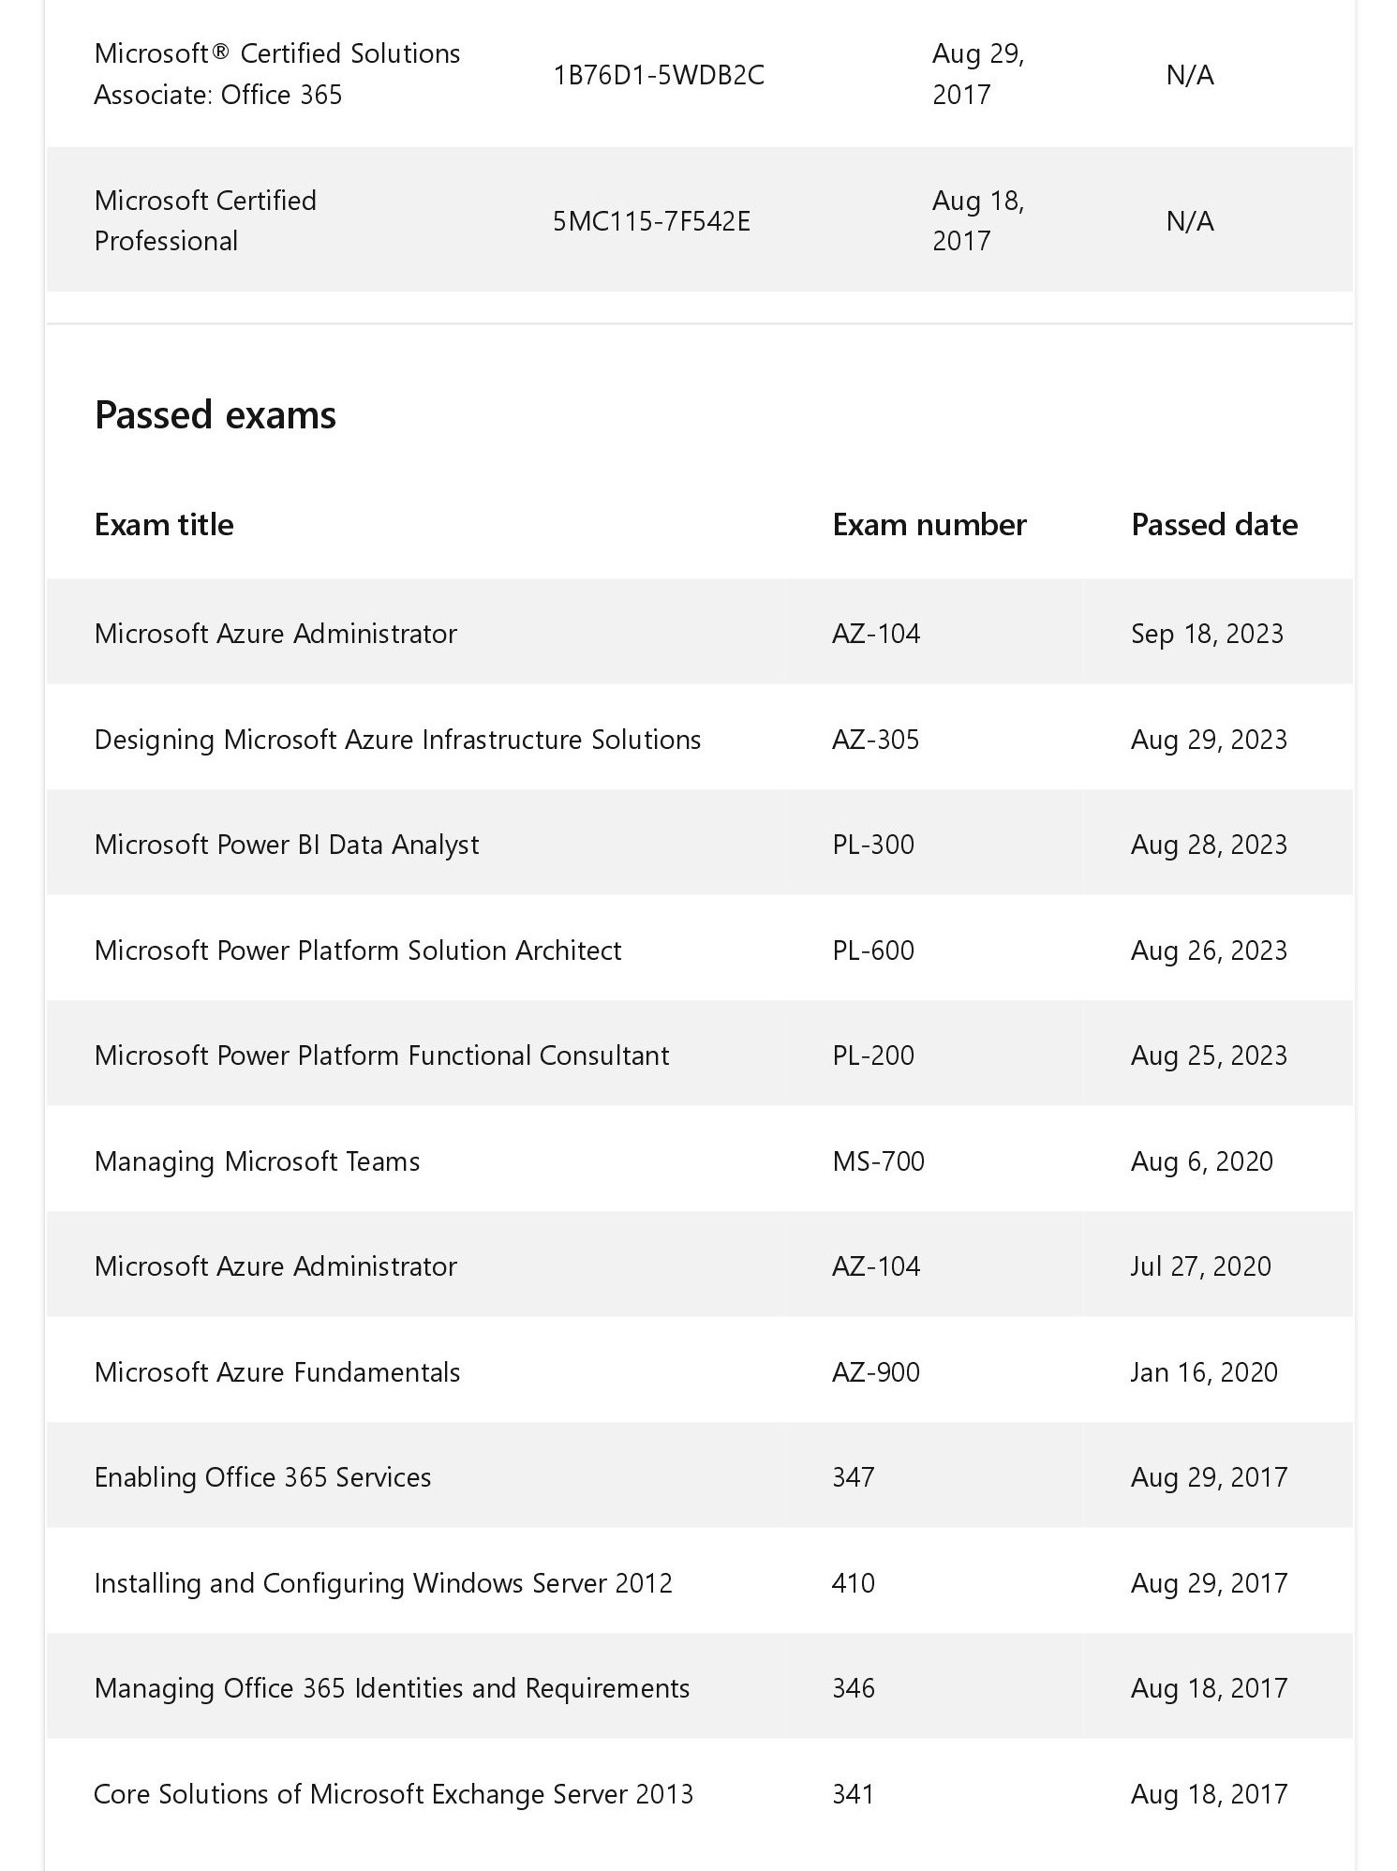Click "Enabling Office 365 Services" exam title
1397x1871 pixels.
(262, 1477)
